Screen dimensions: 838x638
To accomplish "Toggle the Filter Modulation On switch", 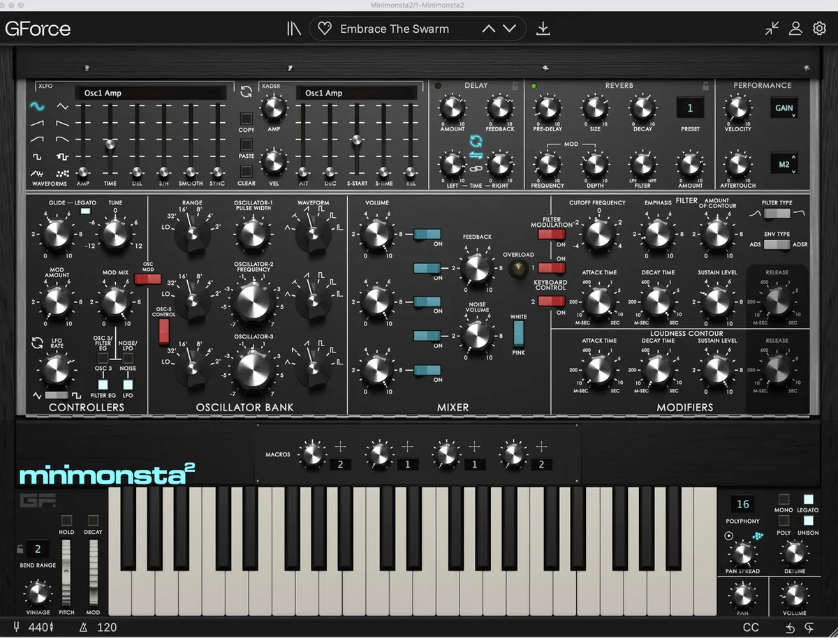I will (551, 235).
